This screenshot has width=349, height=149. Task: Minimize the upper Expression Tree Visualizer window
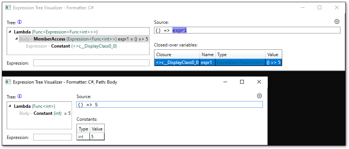coord(302,7)
